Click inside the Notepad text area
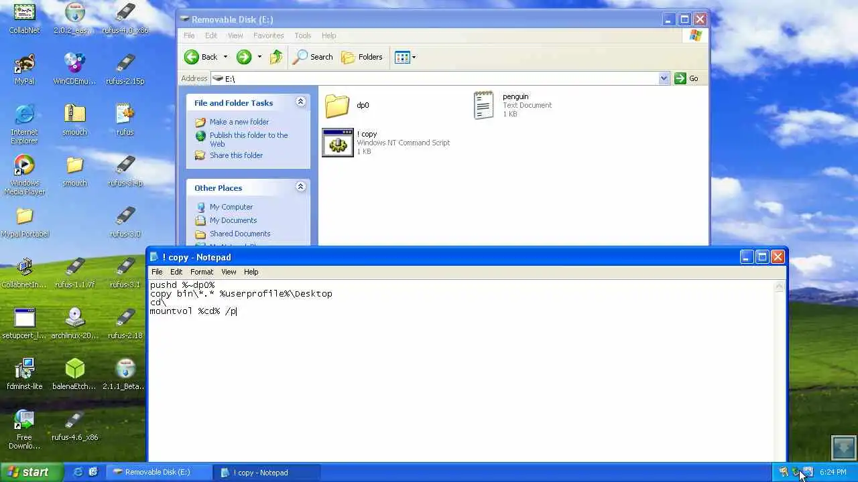The image size is (858, 482). 461,370
